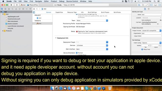Go forward in editor history
162x91 pixels.
tap(39, 9)
